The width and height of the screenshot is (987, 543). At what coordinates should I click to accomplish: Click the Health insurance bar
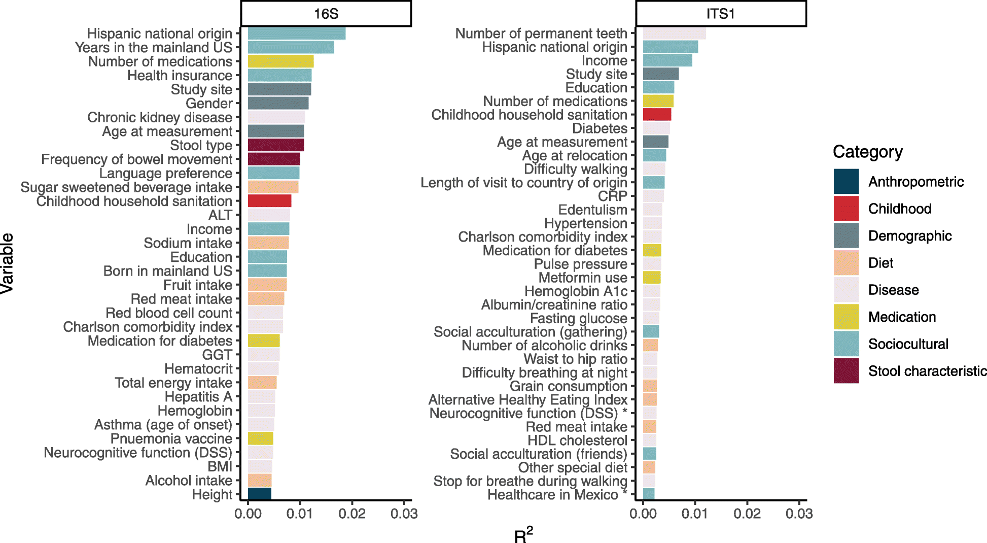coord(280,75)
